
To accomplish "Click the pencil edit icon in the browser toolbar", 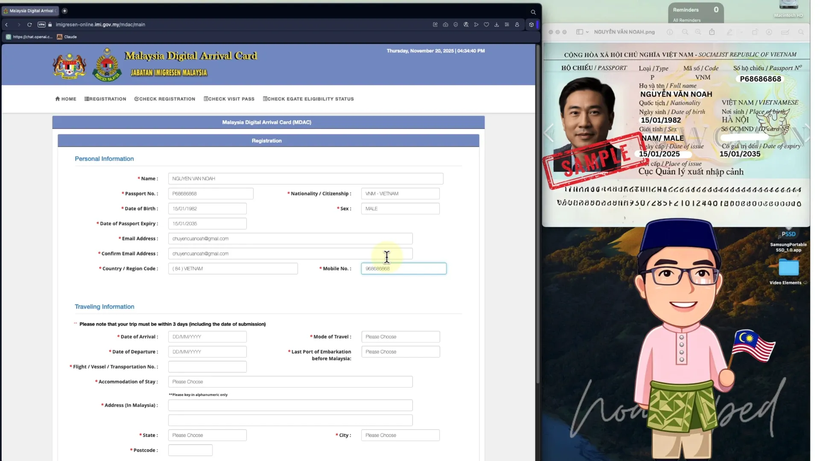I will (435, 25).
